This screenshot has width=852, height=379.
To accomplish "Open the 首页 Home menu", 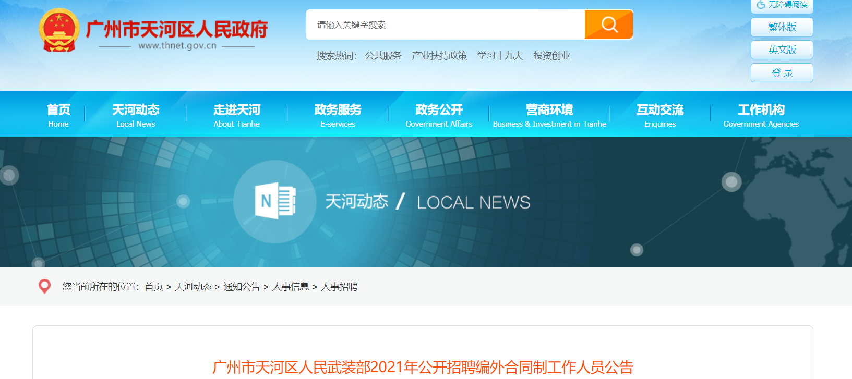I will [58, 115].
